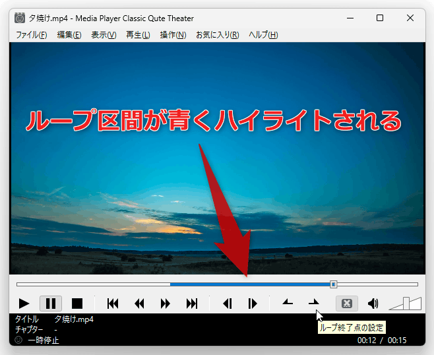Click the smiley status icon
The width and height of the screenshot is (434, 355).
pos(18,340)
